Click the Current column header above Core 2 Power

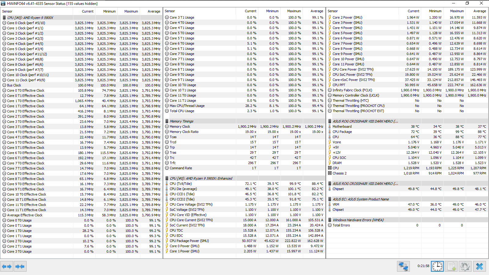410,11
